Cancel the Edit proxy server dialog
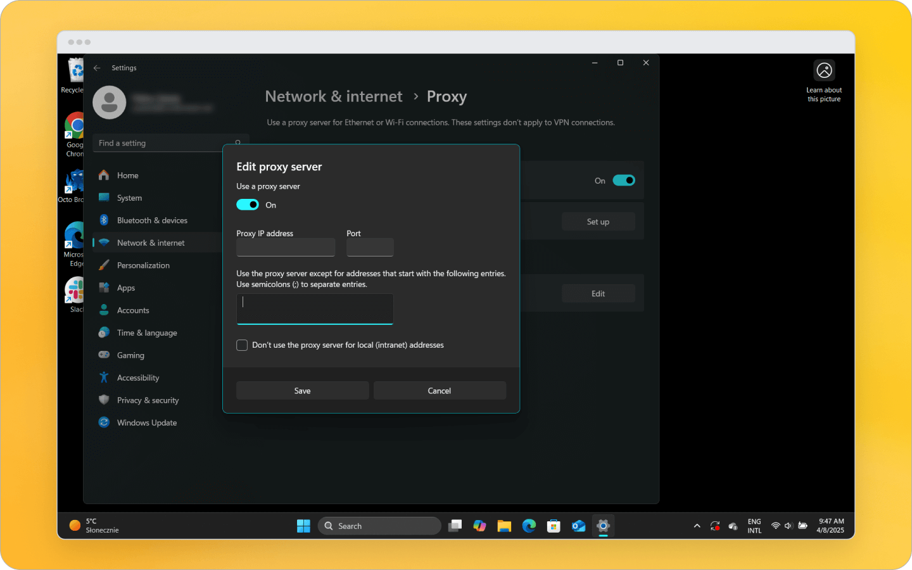Viewport: 912px width, 570px height. [440, 390]
